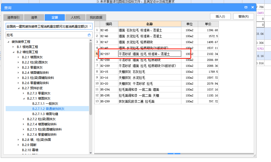Screen dimensions: 271x162
Task: Select the B.2.7.1.1 一般抹灰 tree item
Action: click(45, 104)
